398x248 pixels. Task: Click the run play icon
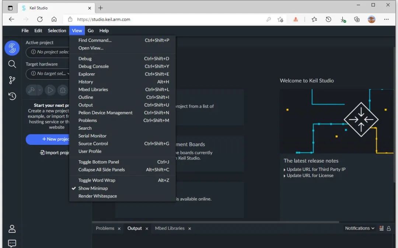tap(50, 90)
